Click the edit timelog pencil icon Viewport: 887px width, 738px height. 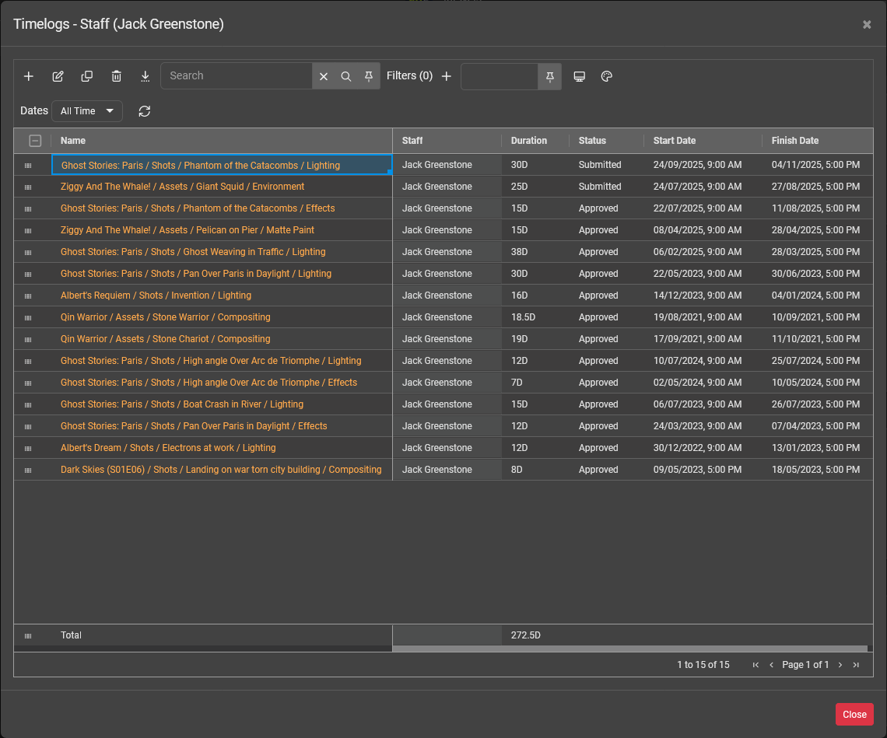pyautogui.click(x=58, y=76)
